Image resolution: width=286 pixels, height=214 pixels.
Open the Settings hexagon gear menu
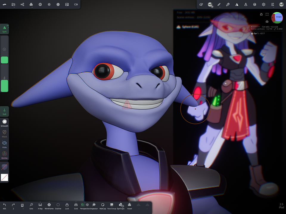pyautogui.click(x=264, y=4)
